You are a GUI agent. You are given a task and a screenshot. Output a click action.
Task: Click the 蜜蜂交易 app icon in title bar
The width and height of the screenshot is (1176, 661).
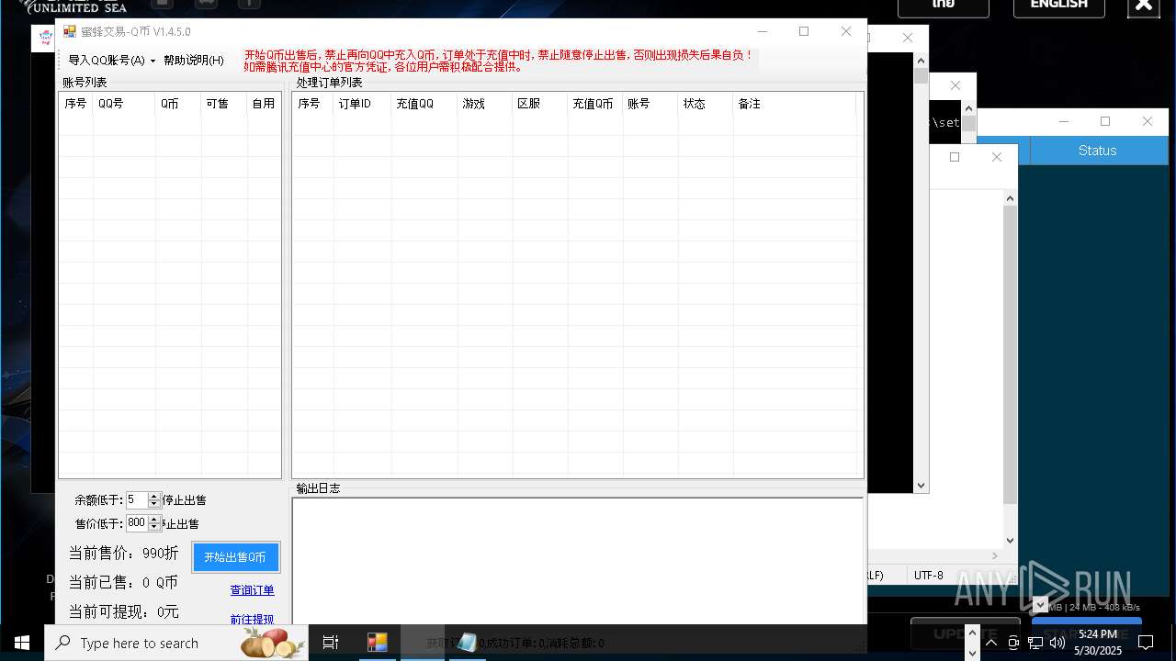[70, 31]
